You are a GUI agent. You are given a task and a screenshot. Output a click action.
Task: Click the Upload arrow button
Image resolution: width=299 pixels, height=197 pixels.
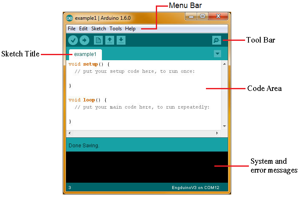pos(84,40)
